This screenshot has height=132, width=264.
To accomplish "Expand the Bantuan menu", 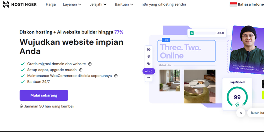I will click(124, 4).
